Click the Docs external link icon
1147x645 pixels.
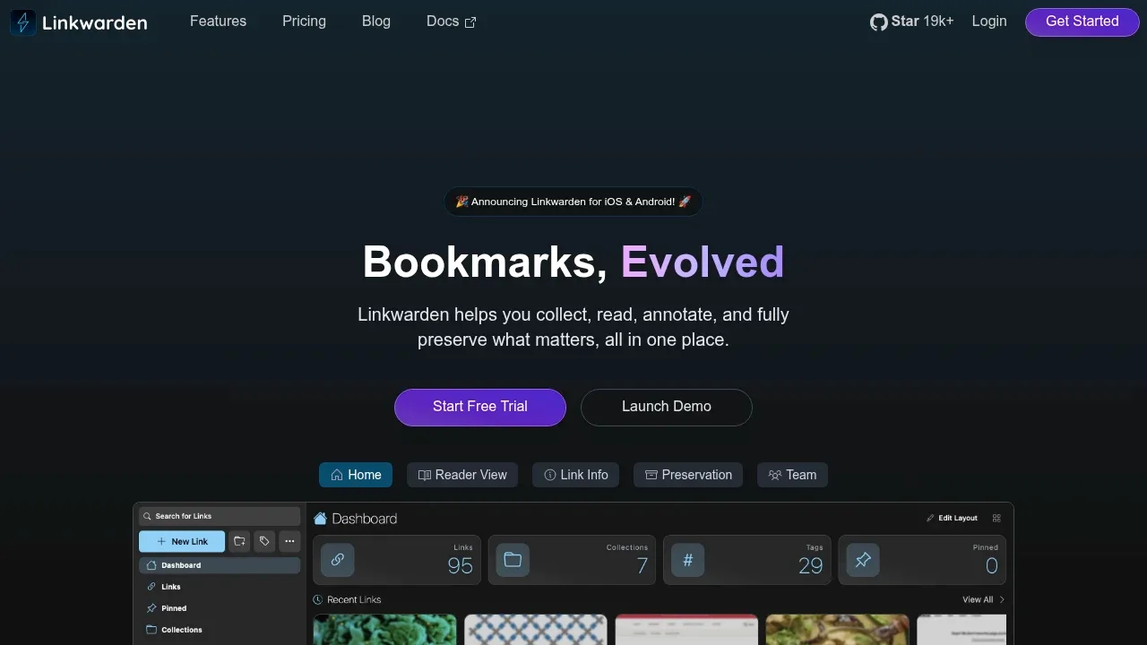[x=470, y=22]
